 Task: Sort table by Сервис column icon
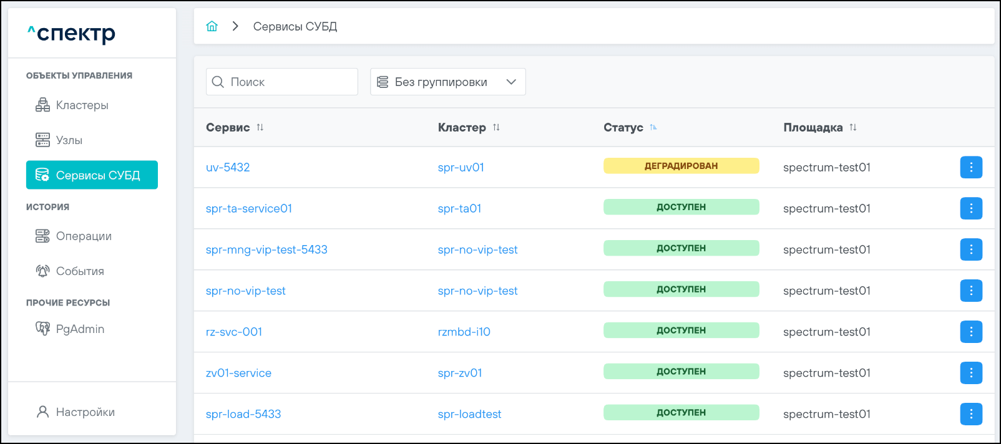pyautogui.click(x=260, y=127)
